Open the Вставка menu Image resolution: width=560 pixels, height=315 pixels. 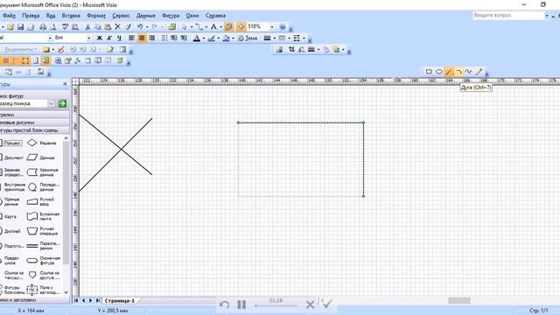(x=71, y=16)
